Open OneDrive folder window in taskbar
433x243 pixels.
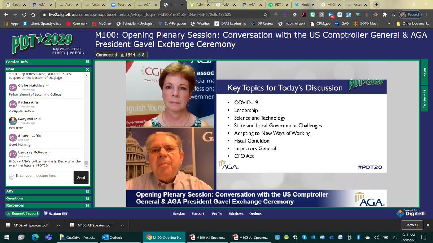click(77, 237)
